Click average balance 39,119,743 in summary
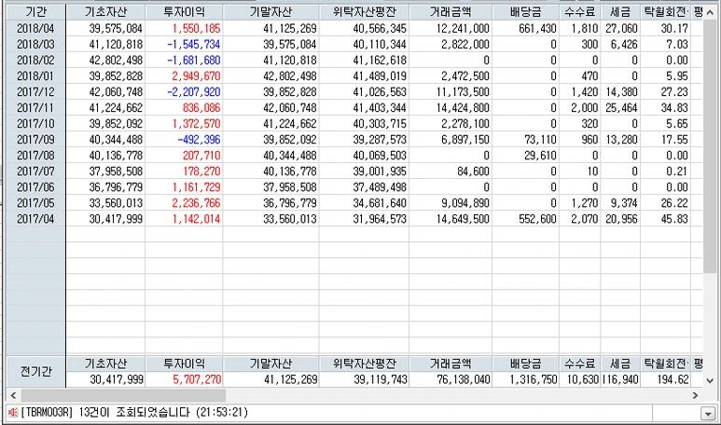The width and height of the screenshot is (721, 425). click(x=381, y=379)
